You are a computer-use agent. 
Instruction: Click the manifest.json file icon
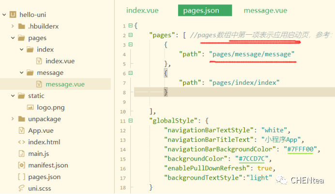coord(21,165)
